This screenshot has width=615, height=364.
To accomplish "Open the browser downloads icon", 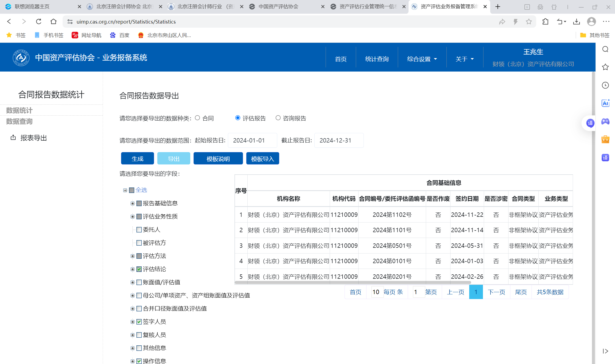I will 577,21.
